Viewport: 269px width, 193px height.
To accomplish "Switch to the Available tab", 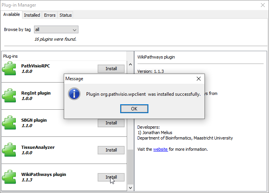I will [x=12, y=14].
